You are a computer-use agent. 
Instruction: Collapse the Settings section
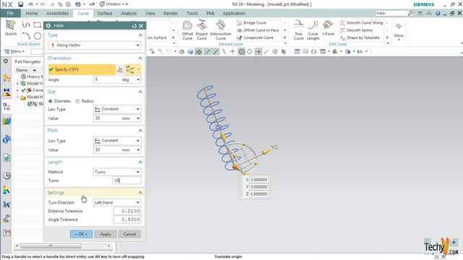pos(140,193)
